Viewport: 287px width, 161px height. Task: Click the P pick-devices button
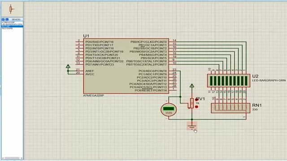pyautogui.click(x=3, y=19)
